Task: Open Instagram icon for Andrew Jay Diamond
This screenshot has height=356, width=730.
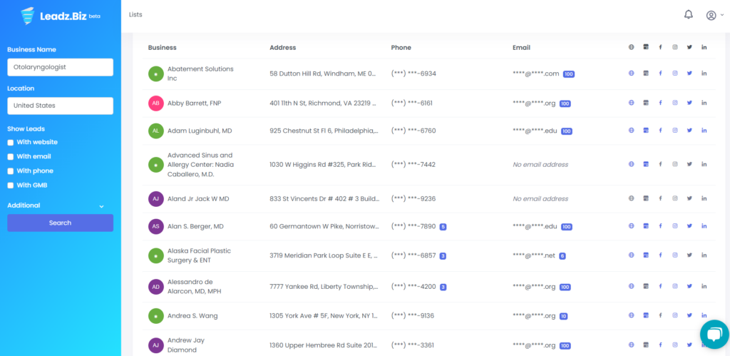Action: pyautogui.click(x=674, y=345)
